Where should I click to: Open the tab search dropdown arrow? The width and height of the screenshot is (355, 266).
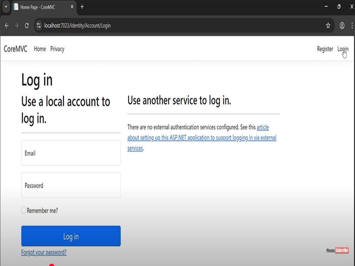click(6, 7)
